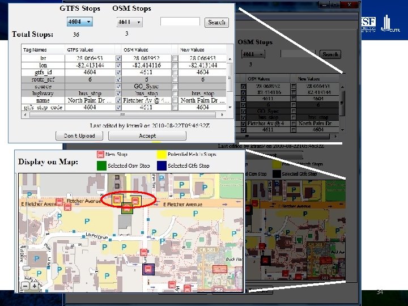Click the green Selected Osm Stop swatch

point(101,165)
